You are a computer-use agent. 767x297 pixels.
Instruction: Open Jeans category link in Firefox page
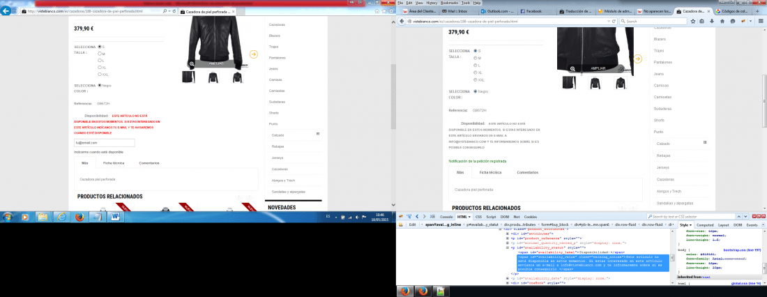coord(660,74)
